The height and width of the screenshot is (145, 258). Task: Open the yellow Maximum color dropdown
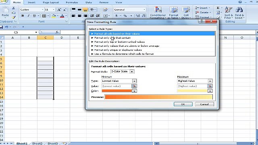210,91
